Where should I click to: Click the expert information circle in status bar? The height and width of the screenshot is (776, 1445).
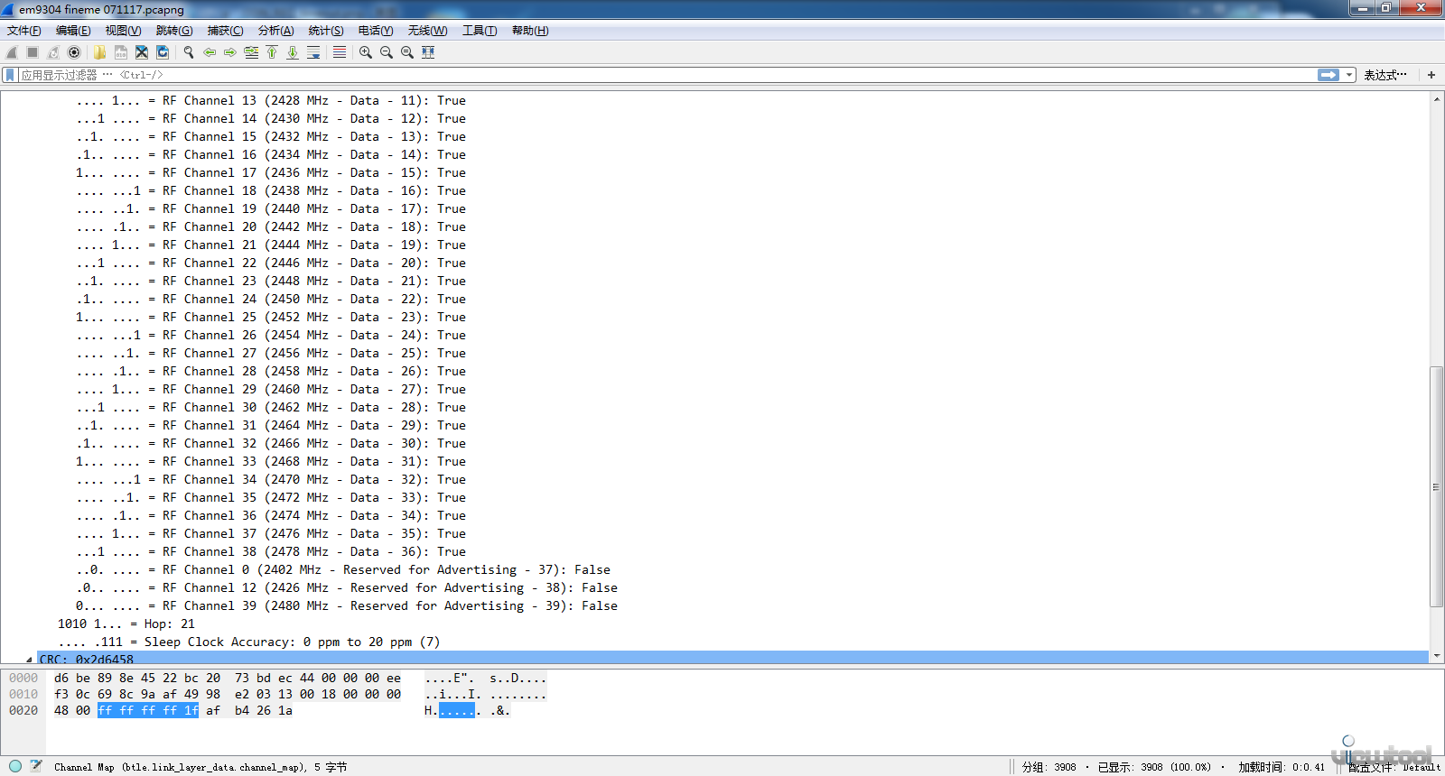tap(15, 766)
